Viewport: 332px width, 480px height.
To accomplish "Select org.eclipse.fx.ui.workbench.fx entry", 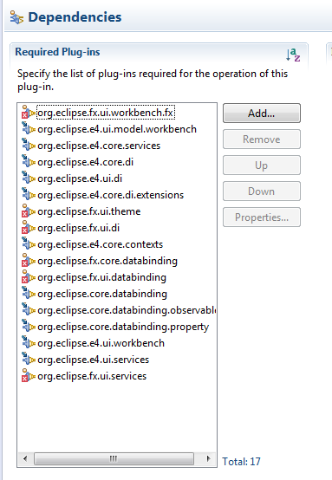I will 106,113.
